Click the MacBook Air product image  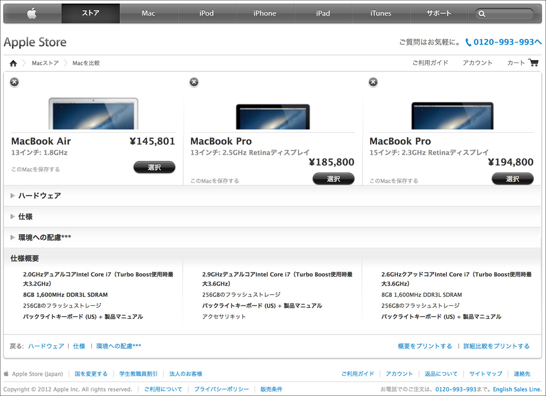93,114
